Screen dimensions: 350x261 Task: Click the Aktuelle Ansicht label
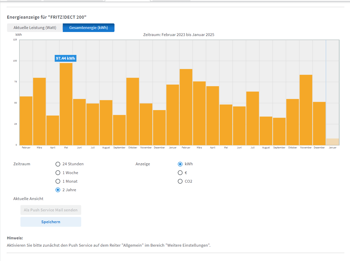click(x=28, y=199)
